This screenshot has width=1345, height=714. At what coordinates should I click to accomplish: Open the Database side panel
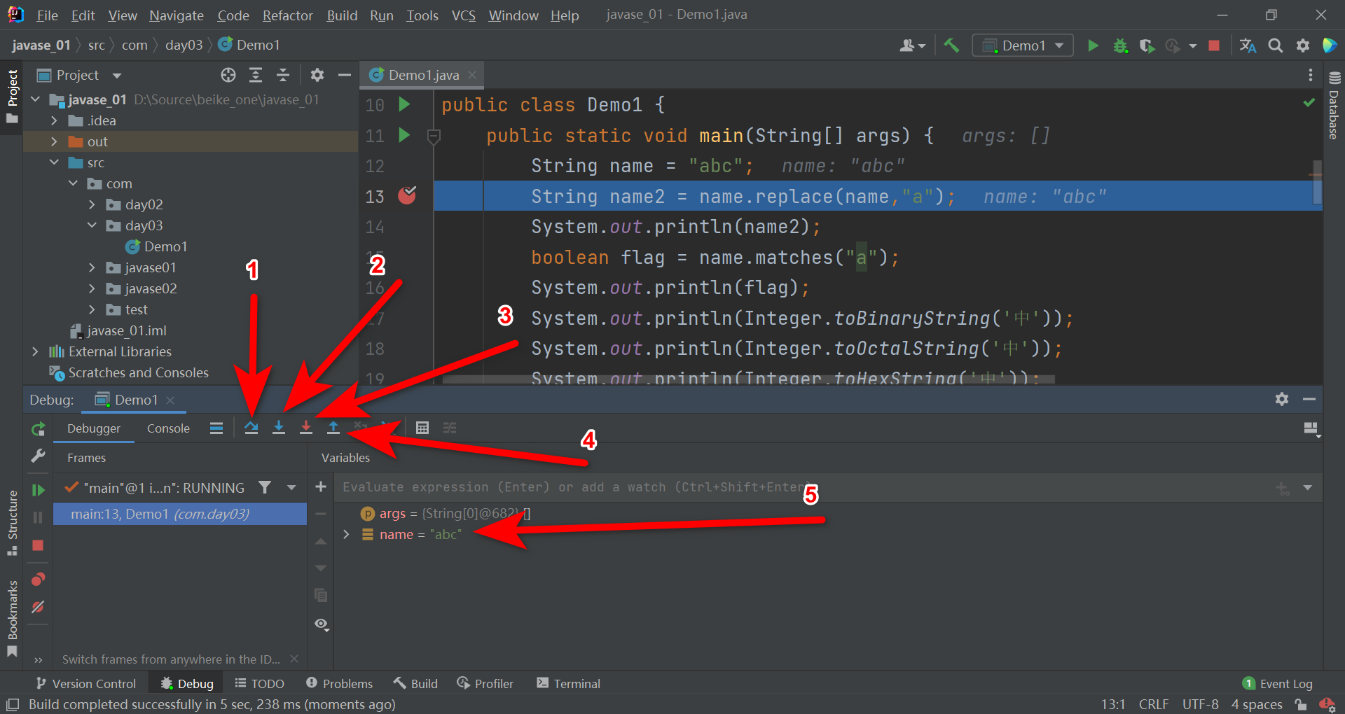coord(1334,106)
